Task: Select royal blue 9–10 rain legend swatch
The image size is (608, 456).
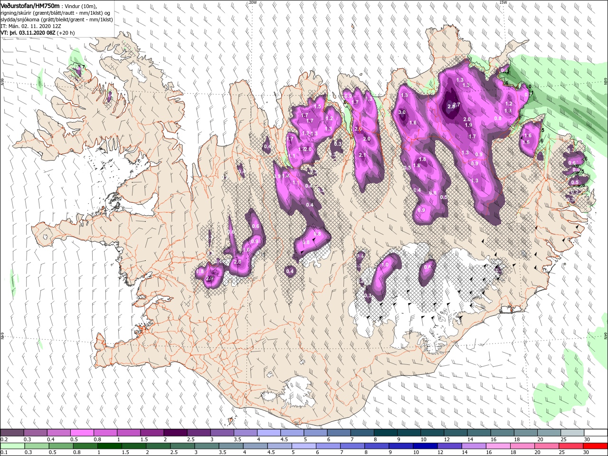Action: tap(401, 446)
